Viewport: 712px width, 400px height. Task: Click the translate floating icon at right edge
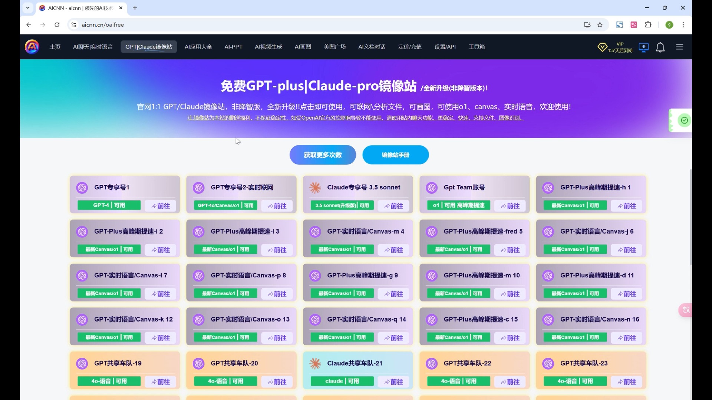[686, 310]
